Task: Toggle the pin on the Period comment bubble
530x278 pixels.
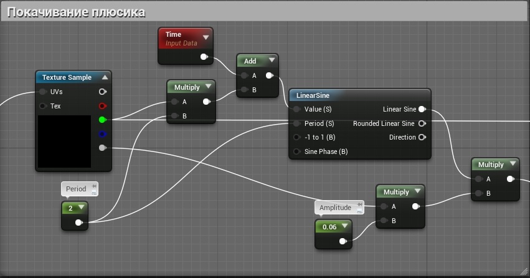Action: tap(94, 186)
